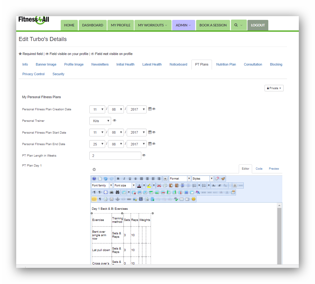
Task: Apply bold formatting in the editor
Action: pos(118,178)
